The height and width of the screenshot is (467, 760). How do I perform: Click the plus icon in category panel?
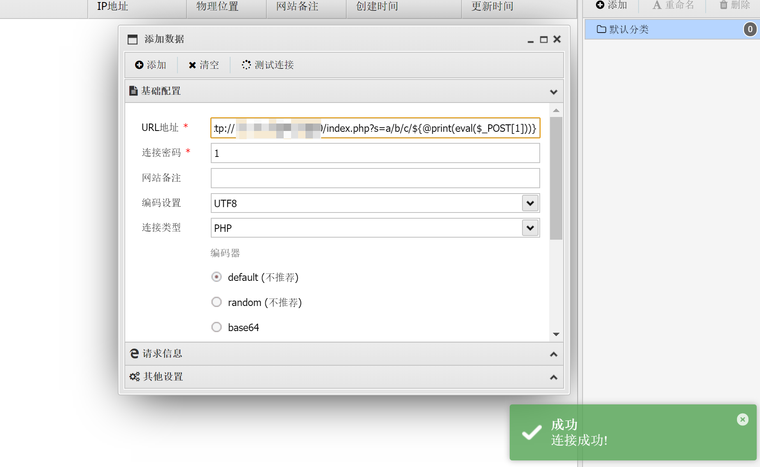[600, 5]
